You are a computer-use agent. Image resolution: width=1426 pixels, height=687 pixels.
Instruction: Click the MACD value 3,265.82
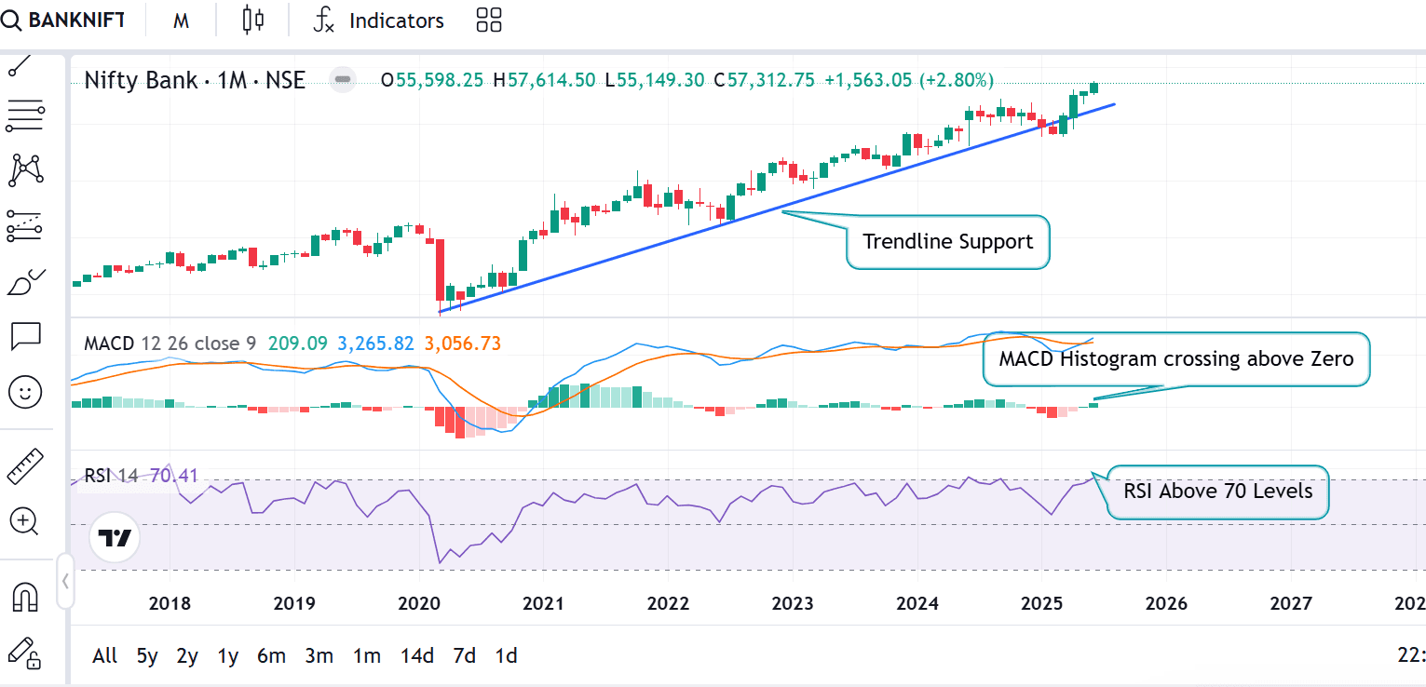click(375, 343)
